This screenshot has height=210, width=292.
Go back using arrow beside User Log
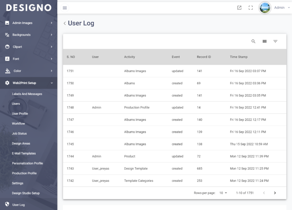(65, 23)
